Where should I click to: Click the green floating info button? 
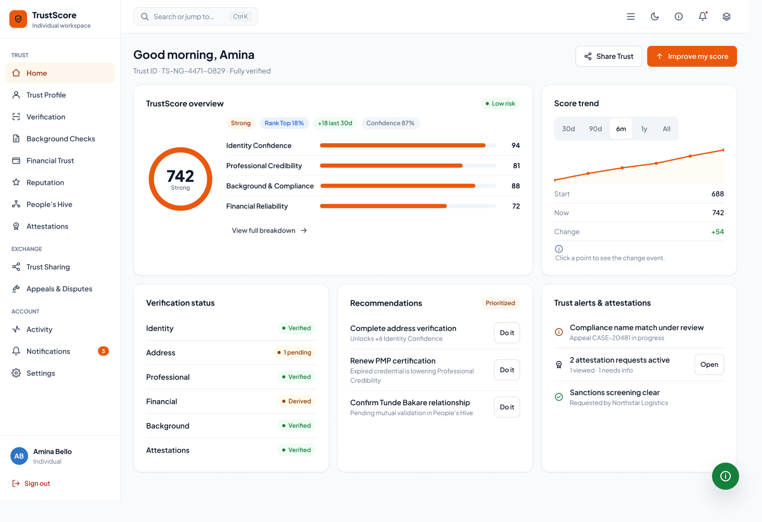pos(726,476)
